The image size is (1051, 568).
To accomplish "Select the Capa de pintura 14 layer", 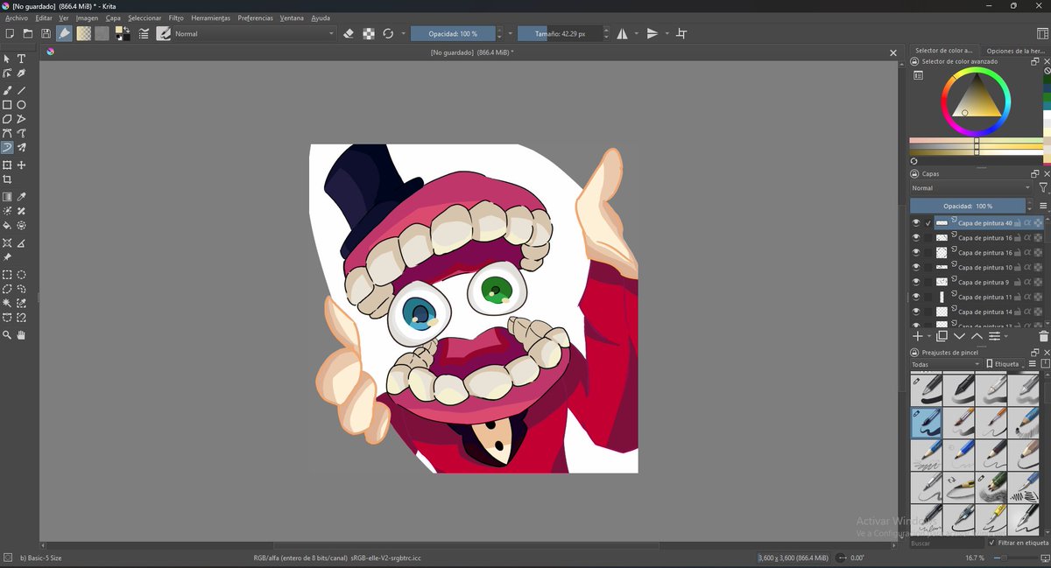I will (984, 312).
